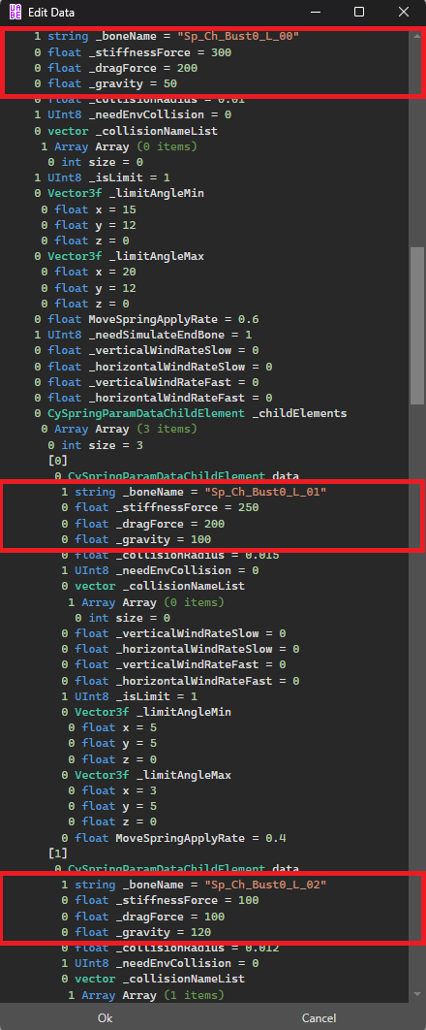426x1030 pixels.
Task: Select the _dragForce = 200 line under Bust0_L_00
Action: (115, 68)
